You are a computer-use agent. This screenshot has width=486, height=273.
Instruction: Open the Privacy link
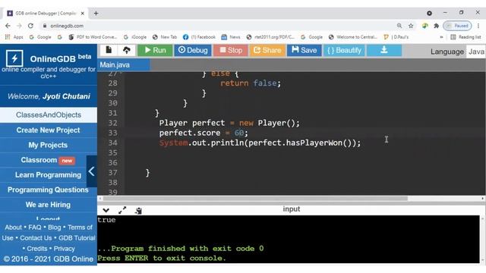click(64, 249)
